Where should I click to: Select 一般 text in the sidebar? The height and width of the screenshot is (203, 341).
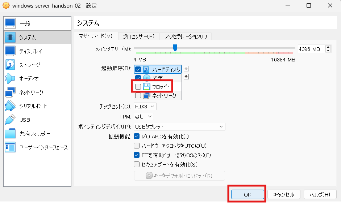(x=25, y=23)
